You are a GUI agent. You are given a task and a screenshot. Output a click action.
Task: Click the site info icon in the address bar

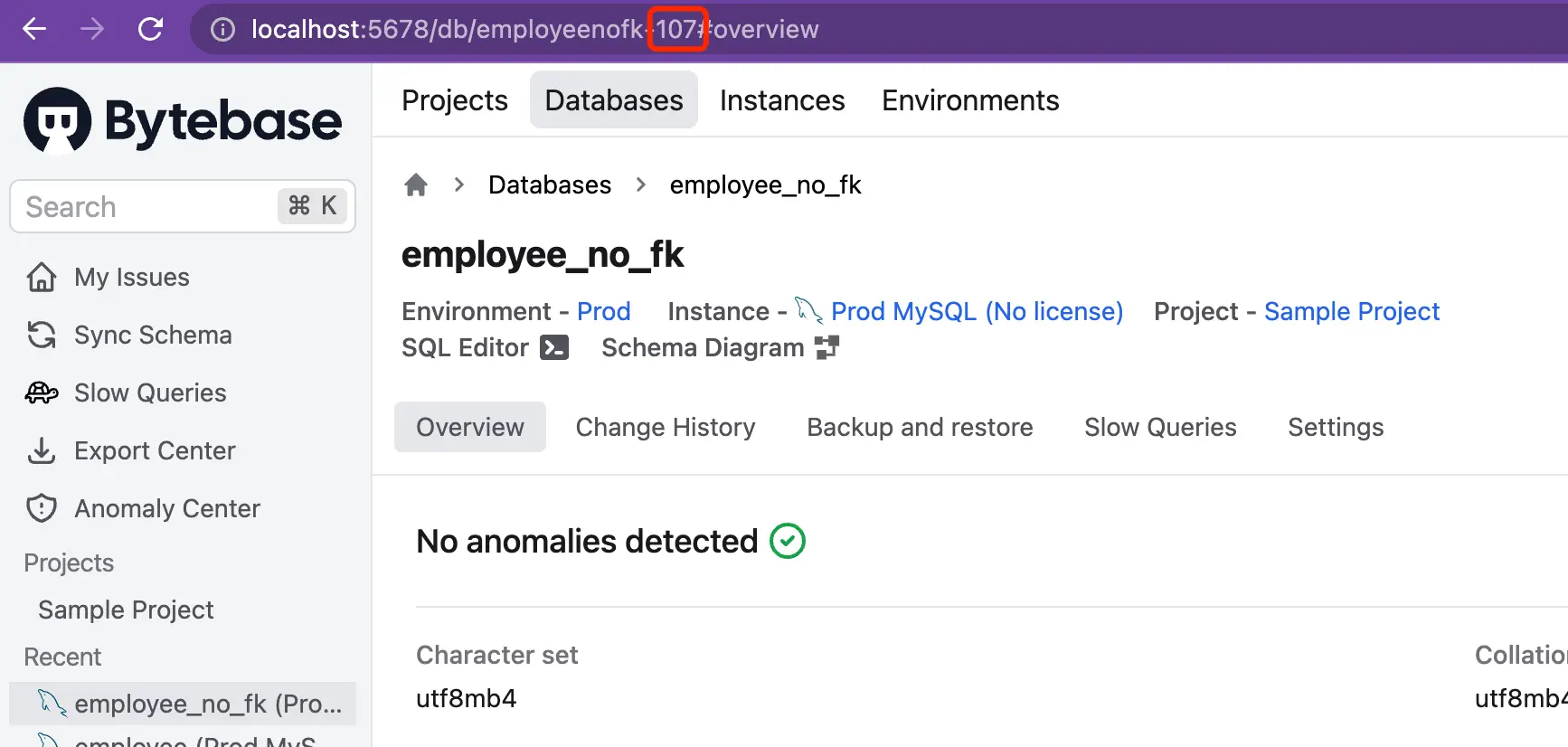pos(222,30)
